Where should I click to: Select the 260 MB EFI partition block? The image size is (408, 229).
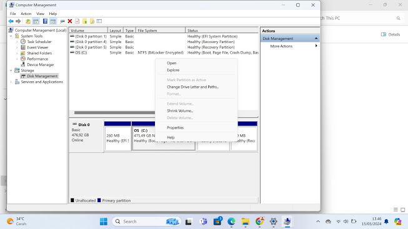click(117, 136)
